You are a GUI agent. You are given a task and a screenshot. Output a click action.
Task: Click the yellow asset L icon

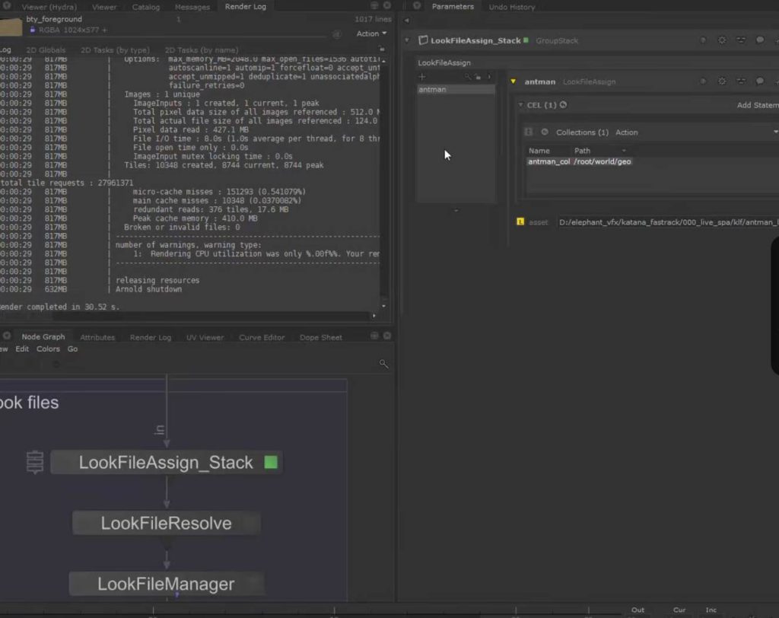[520, 221]
